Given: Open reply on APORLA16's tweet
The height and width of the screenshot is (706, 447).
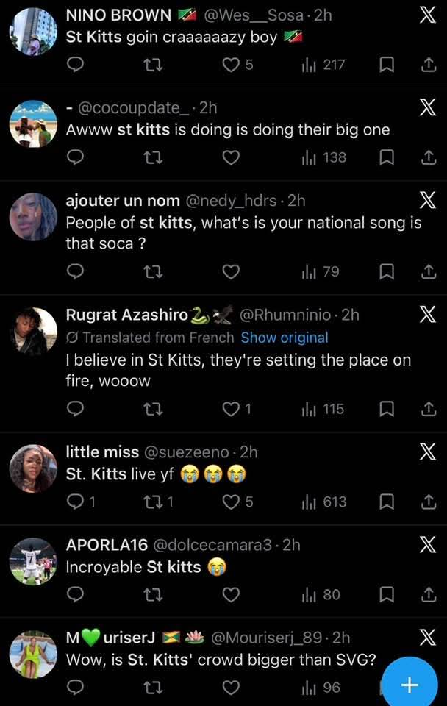Looking at the screenshot, I should click(x=75, y=594).
